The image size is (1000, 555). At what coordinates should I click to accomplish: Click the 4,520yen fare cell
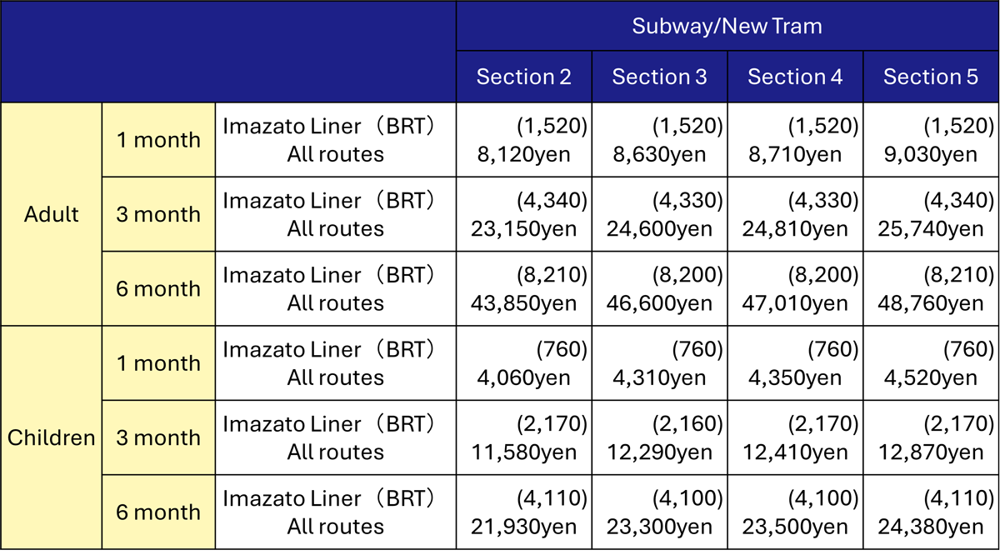[931, 363]
